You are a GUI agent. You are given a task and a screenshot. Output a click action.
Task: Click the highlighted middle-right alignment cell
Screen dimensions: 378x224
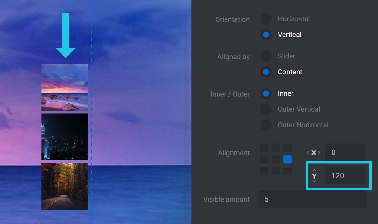(287, 159)
